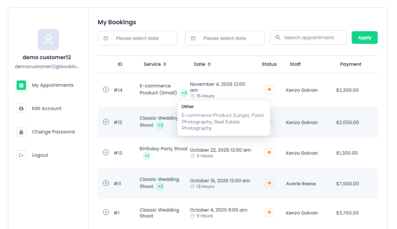
Task: Click the clock icon beside 5 Hours
Action: tap(192, 156)
